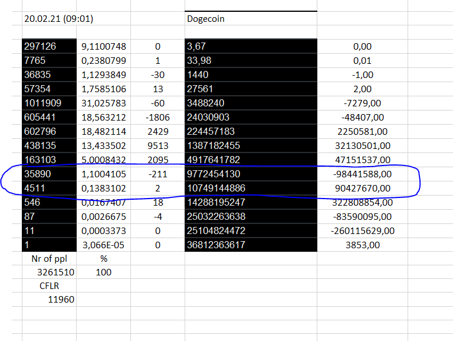Click the CFLR value 11960

(x=49, y=299)
